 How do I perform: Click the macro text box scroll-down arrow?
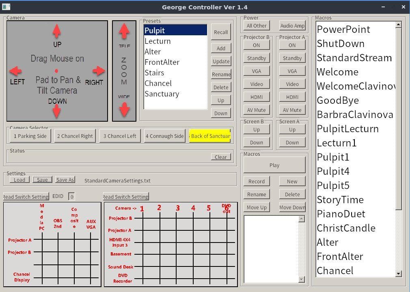[301, 279]
